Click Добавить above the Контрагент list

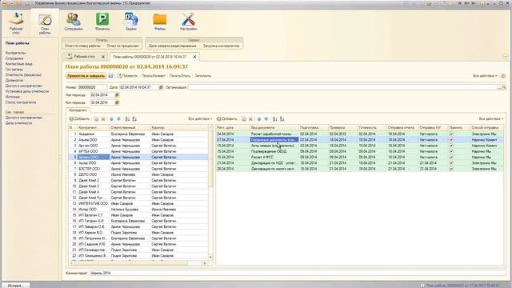point(79,119)
